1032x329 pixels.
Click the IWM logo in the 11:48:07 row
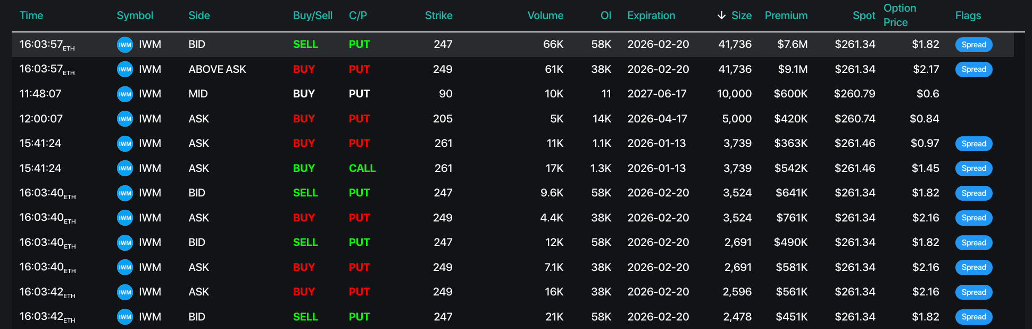tap(124, 94)
